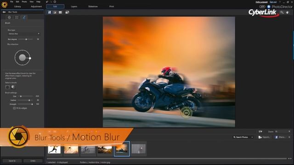Click the Hello account link
Viewport: 294px width, 165px height.
point(261,2)
